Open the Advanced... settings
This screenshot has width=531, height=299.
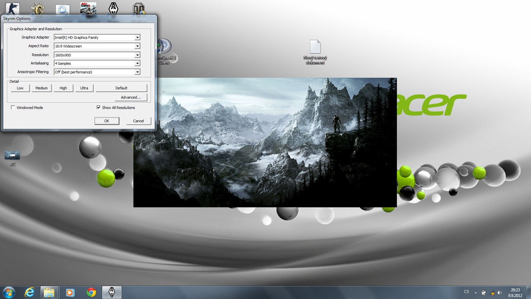point(131,97)
